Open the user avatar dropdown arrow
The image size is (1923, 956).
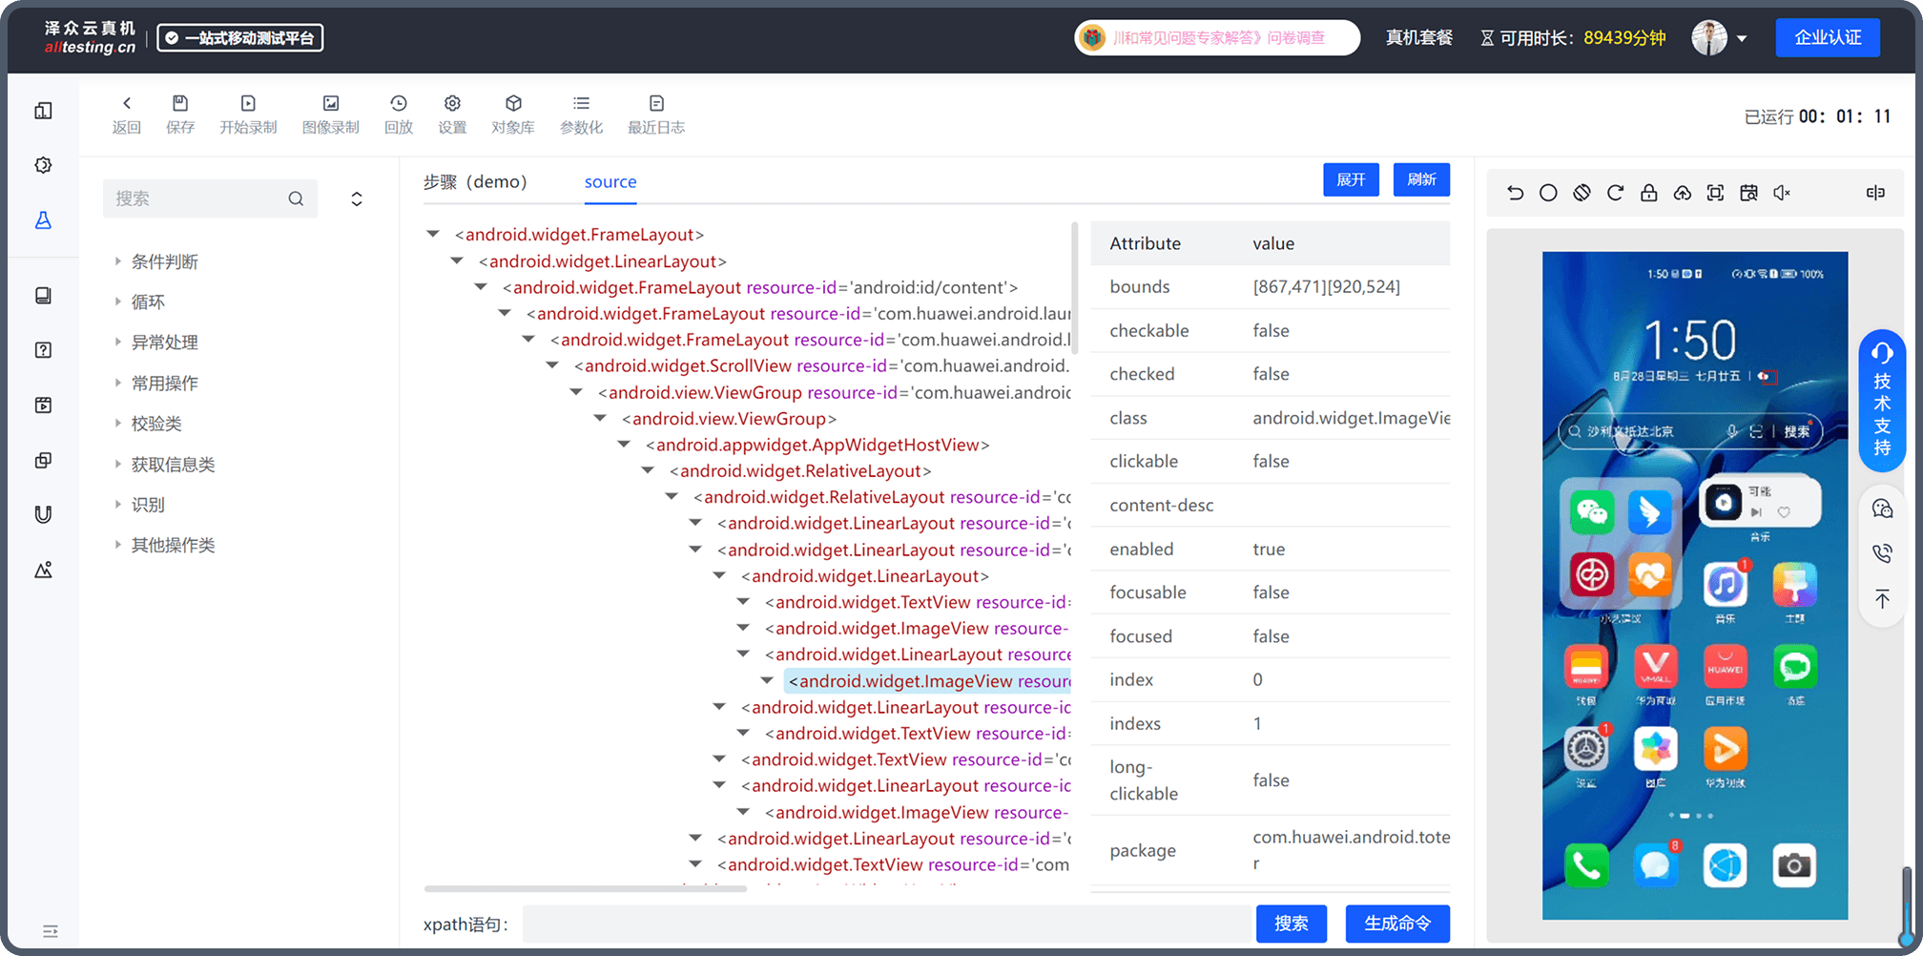(x=1742, y=38)
